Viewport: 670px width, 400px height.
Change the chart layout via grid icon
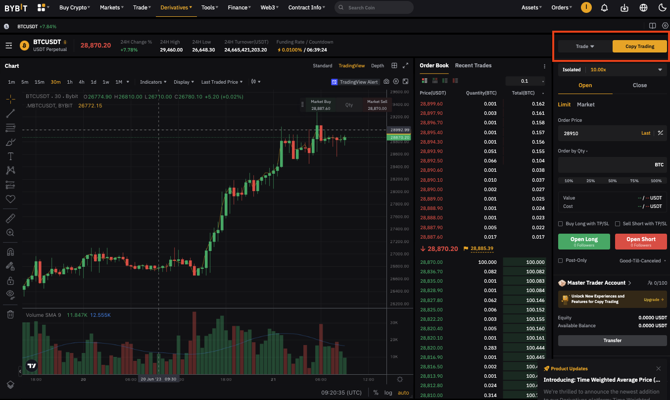coord(394,65)
